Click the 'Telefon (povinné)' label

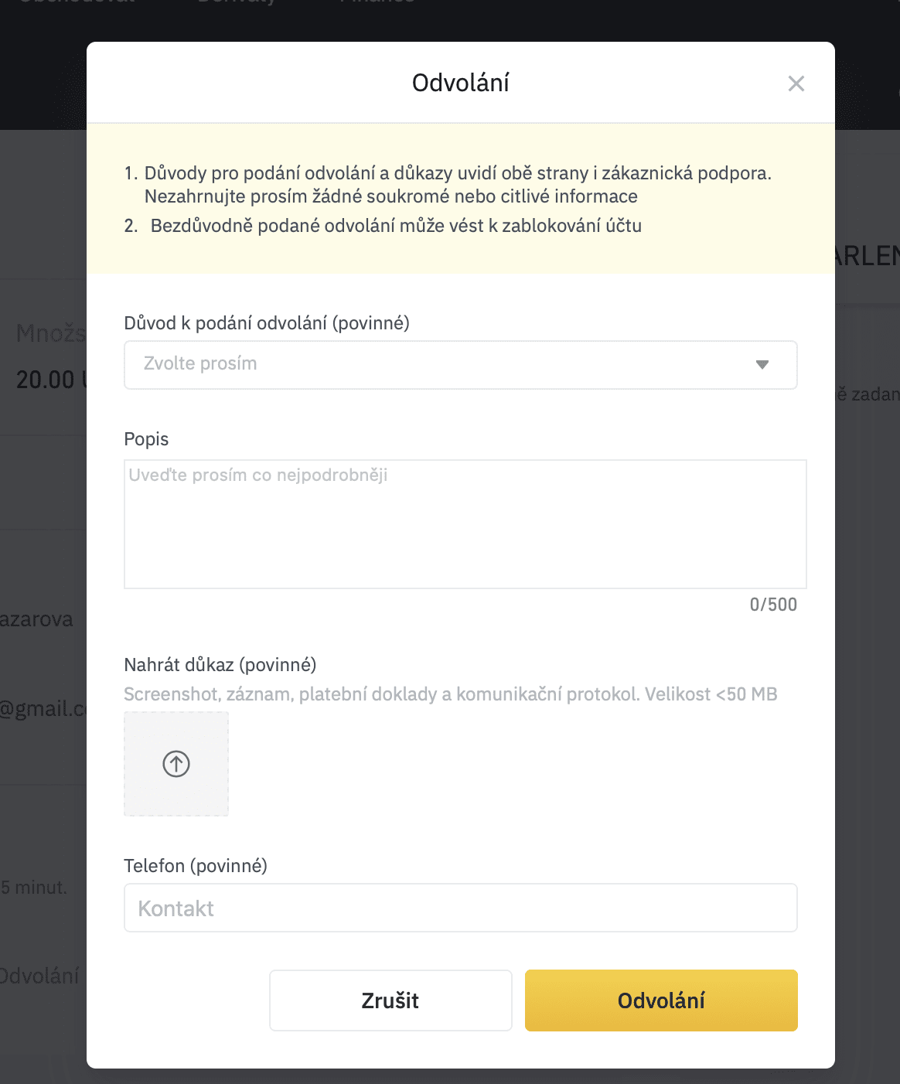point(196,866)
